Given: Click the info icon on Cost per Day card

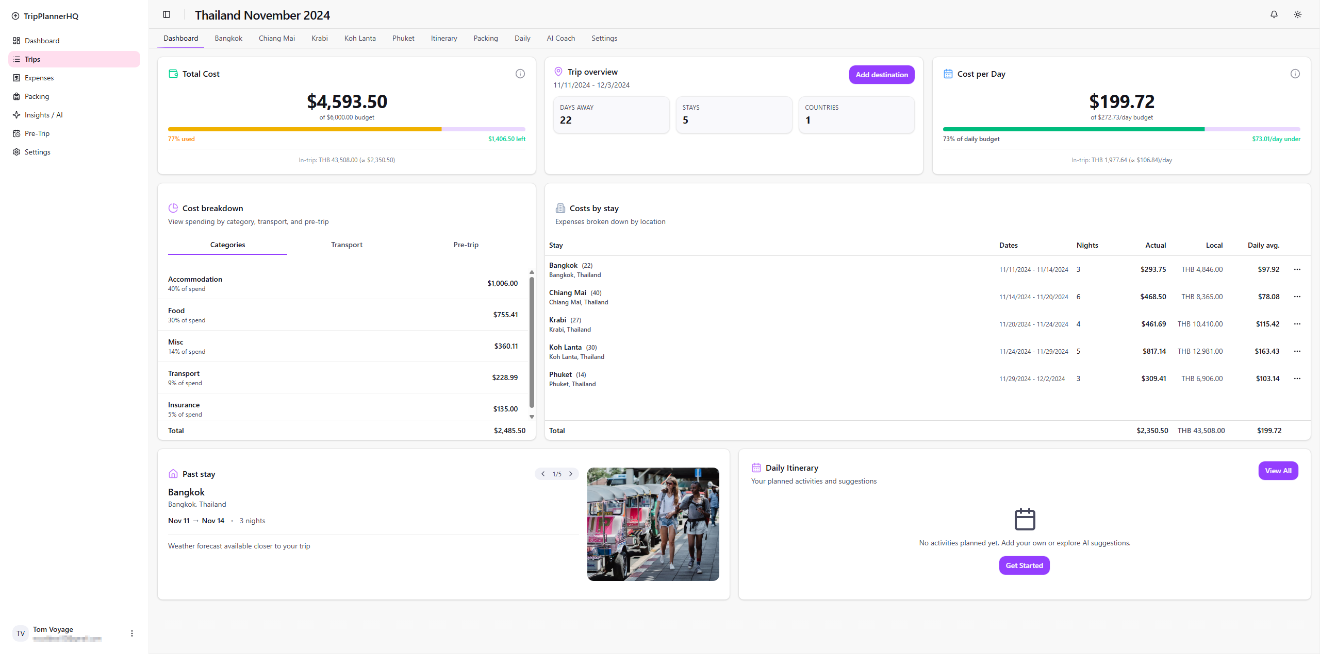Looking at the screenshot, I should (x=1295, y=74).
